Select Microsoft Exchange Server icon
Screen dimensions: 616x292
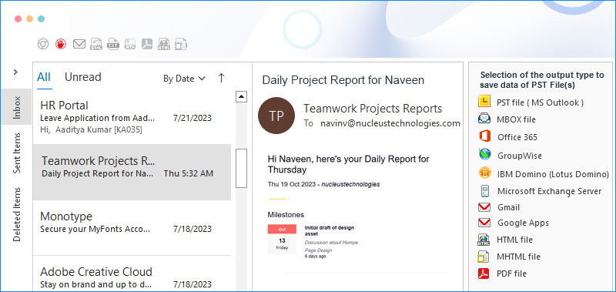(x=485, y=191)
